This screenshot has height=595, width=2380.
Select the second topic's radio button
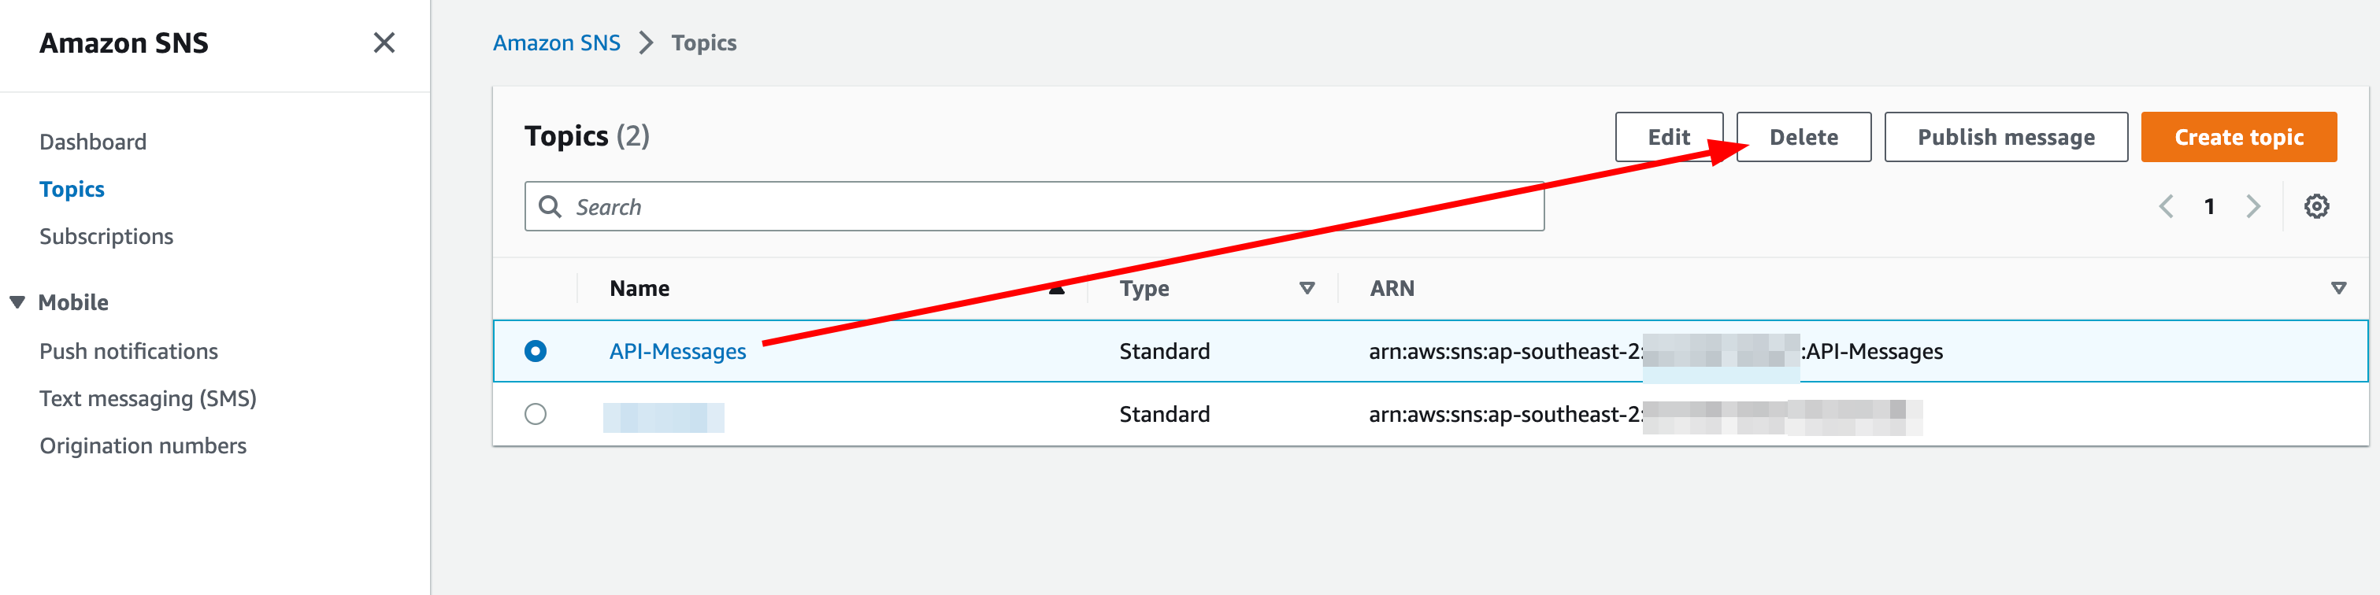coord(537,414)
